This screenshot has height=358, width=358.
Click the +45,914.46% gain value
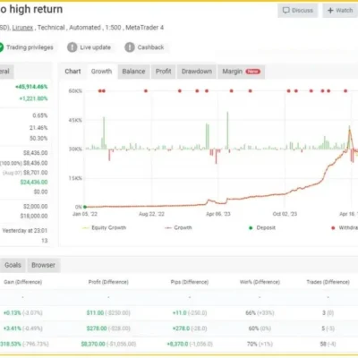click(31, 87)
